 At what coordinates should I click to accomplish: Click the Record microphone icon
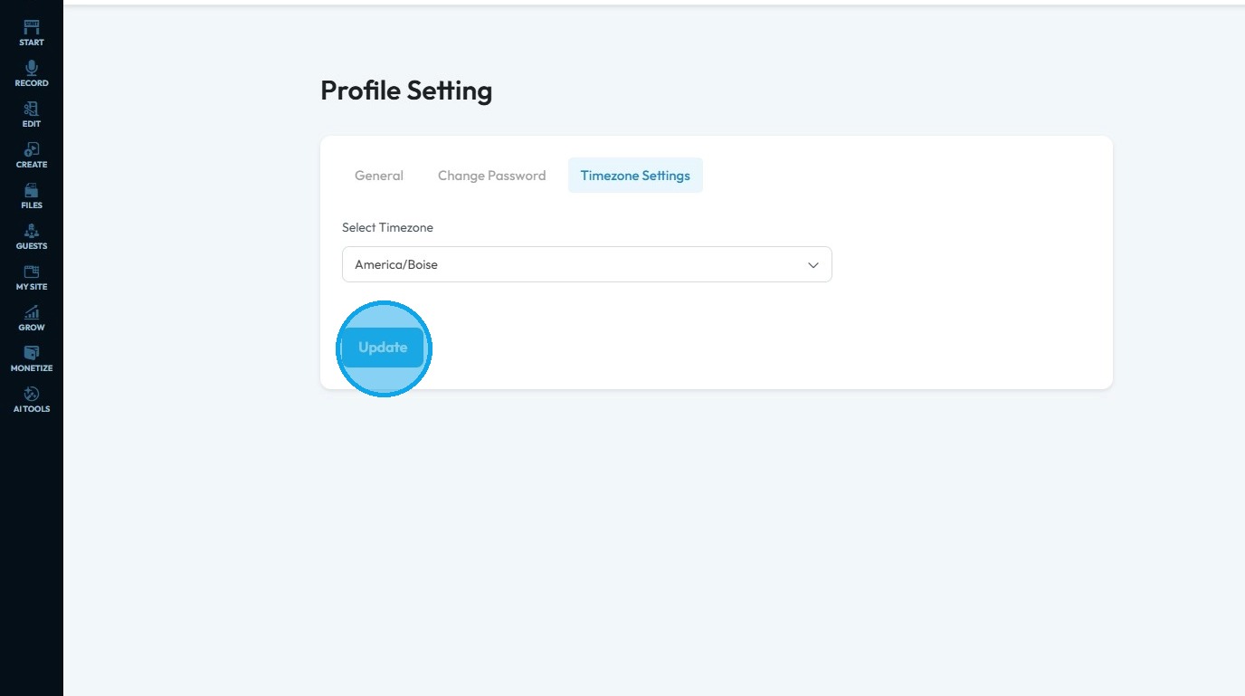tap(32, 69)
